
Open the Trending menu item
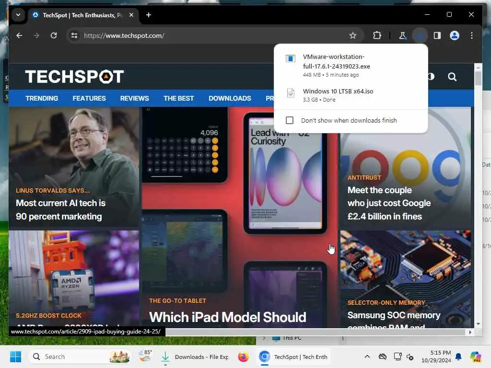(42, 98)
